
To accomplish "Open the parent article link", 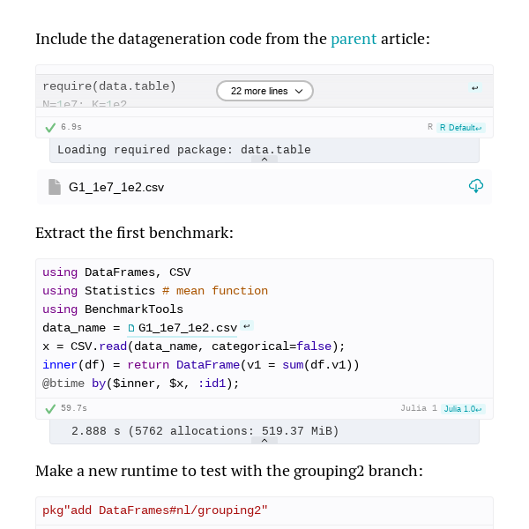I will pos(354,39).
